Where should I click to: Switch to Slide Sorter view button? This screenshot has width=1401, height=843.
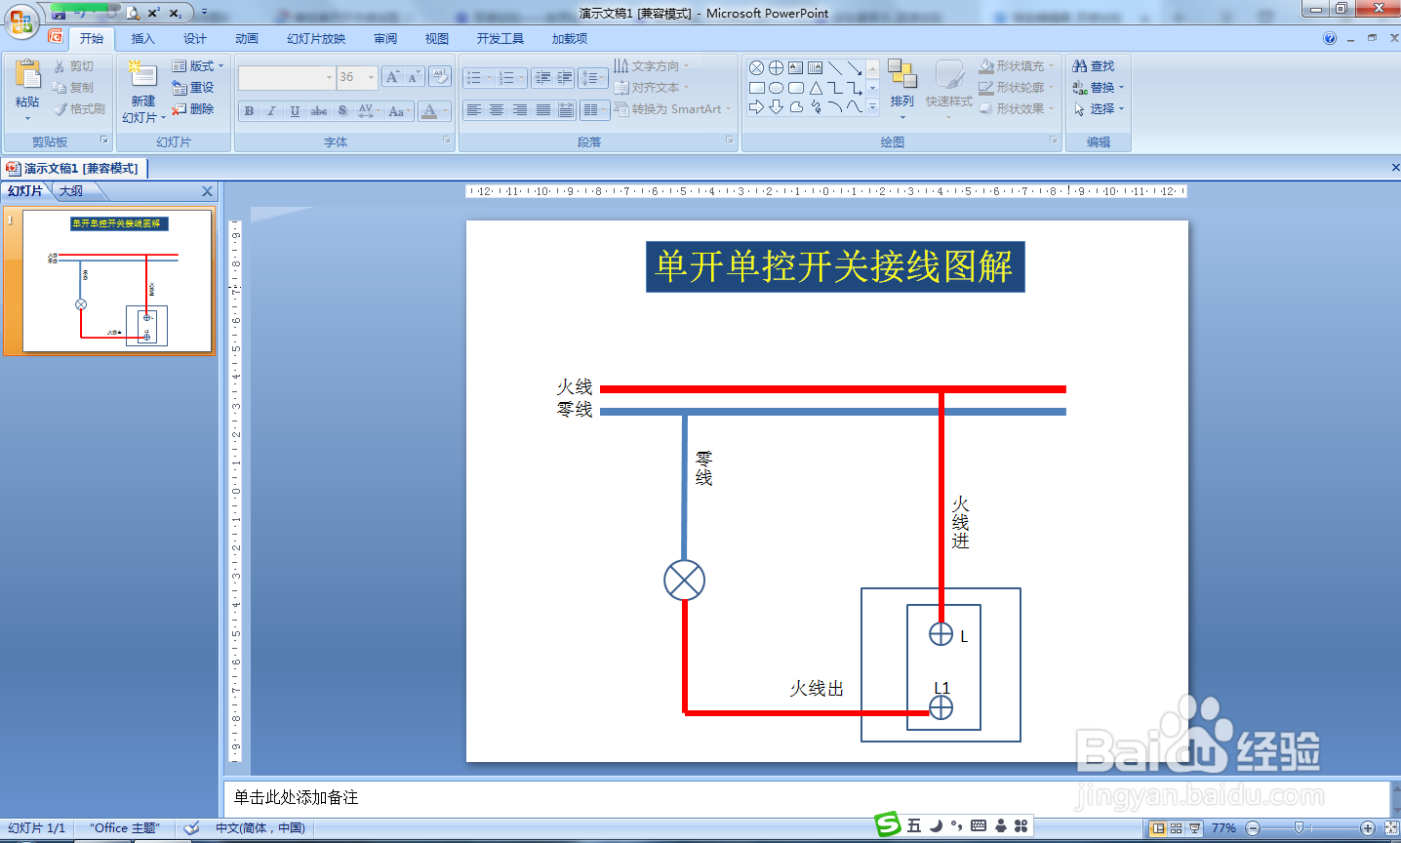coord(1177,828)
